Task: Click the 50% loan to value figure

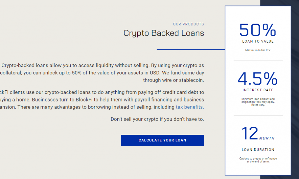Action: click(x=258, y=30)
